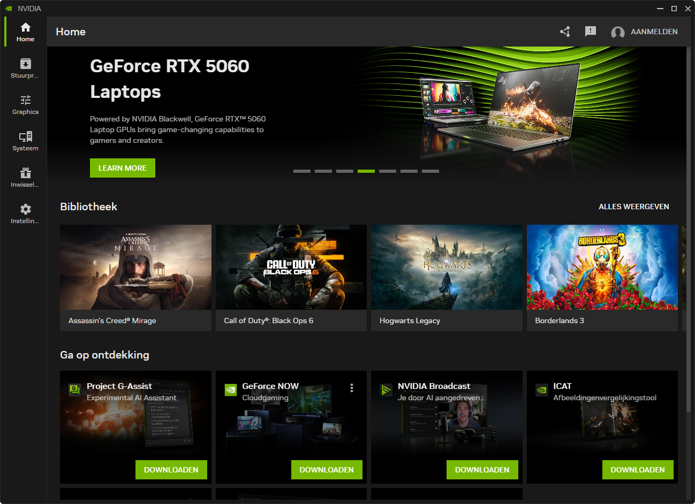The height and width of the screenshot is (504, 695).
Task: Click ALLES WEERGEVEN in Bibliotheek
Action: pos(633,207)
